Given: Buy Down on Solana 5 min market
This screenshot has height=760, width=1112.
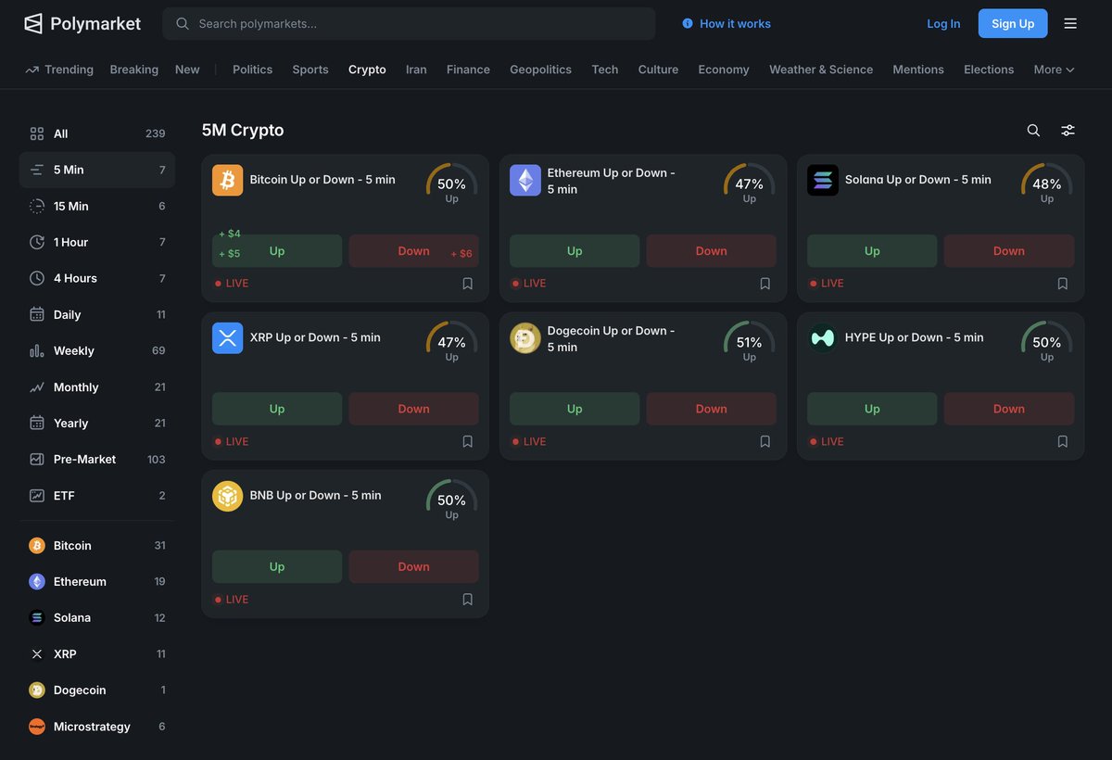Looking at the screenshot, I should 1009,251.
